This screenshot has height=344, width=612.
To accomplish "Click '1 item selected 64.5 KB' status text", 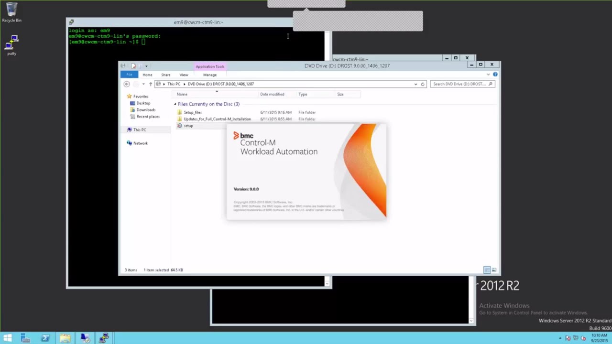I will coord(163,270).
